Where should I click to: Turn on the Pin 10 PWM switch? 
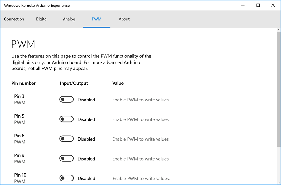pyautogui.click(x=66, y=178)
